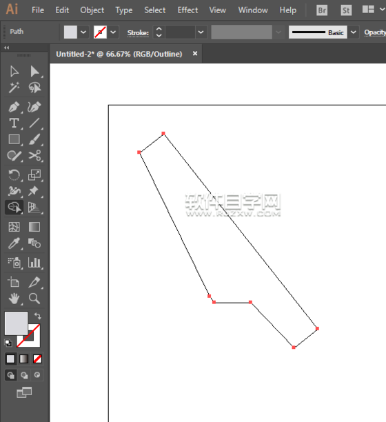The height and width of the screenshot is (422, 386).
Task: Select the Eyedropper tool
Action: click(x=14, y=243)
